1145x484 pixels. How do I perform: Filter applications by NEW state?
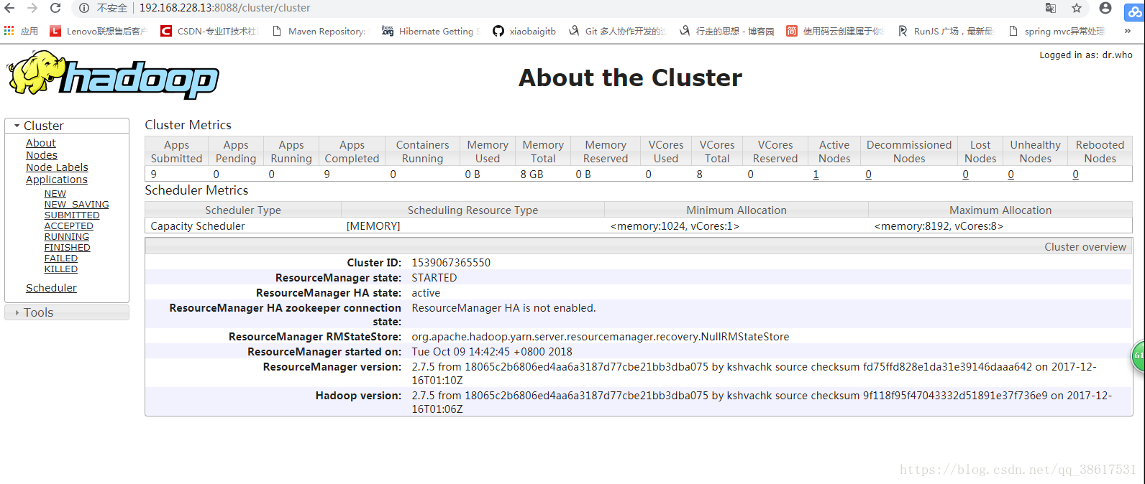click(55, 194)
